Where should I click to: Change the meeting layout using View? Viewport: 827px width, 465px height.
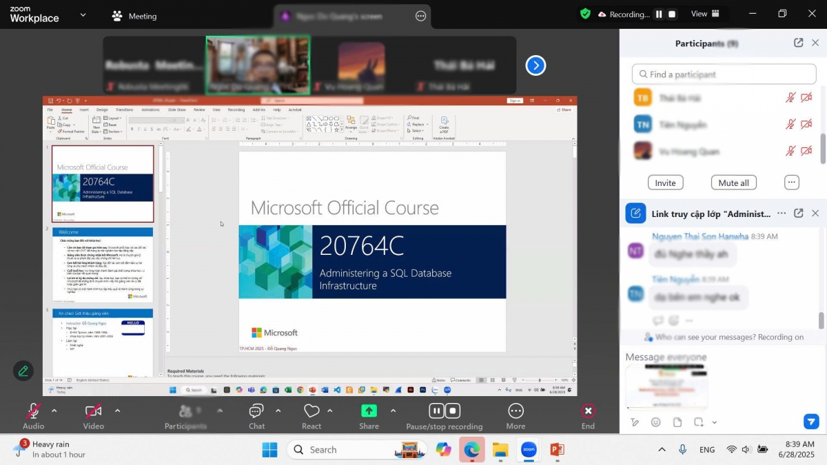(706, 14)
